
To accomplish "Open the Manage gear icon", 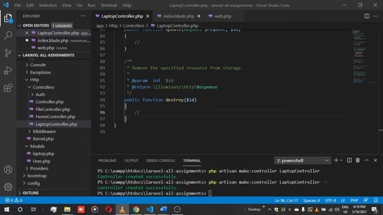I will point(8,187).
